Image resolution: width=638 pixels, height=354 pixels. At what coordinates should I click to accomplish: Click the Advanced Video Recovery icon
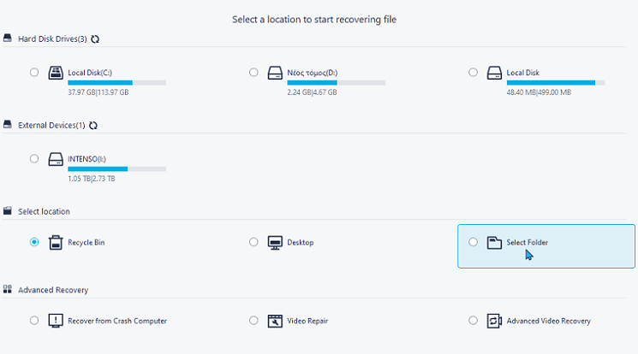pyautogui.click(x=494, y=321)
